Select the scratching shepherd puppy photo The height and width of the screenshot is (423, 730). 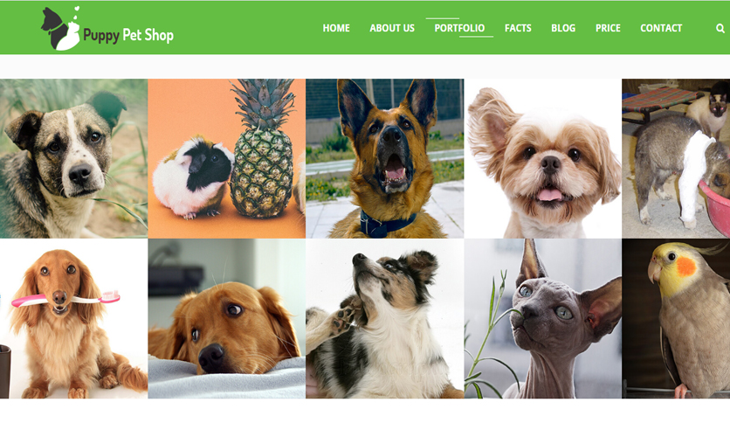(x=384, y=319)
